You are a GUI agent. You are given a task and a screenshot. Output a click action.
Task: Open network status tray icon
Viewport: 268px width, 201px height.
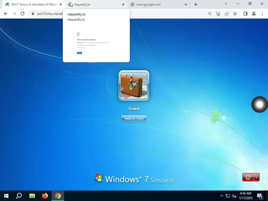point(228,196)
